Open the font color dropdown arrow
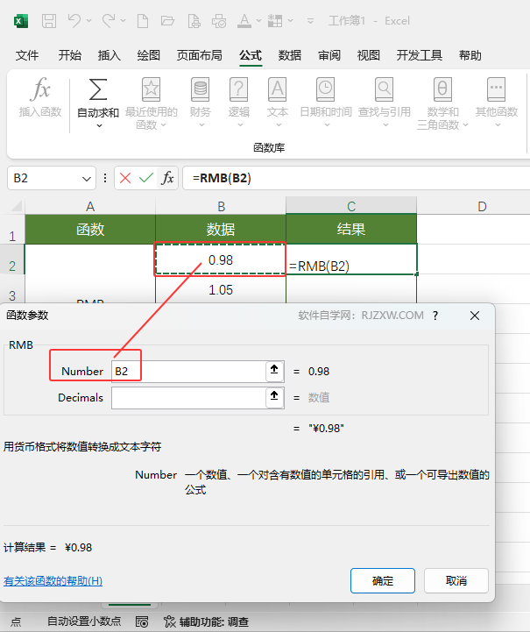The image size is (530, 632). tap(259, 20)
